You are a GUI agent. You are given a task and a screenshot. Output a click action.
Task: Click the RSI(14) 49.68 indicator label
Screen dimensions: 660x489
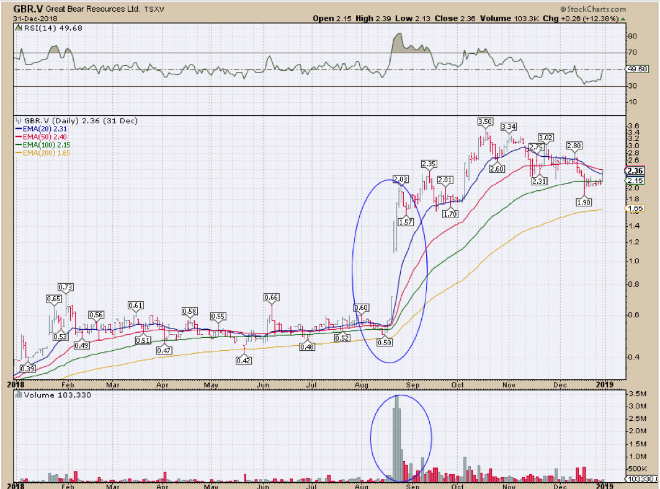tap(53, 28)
